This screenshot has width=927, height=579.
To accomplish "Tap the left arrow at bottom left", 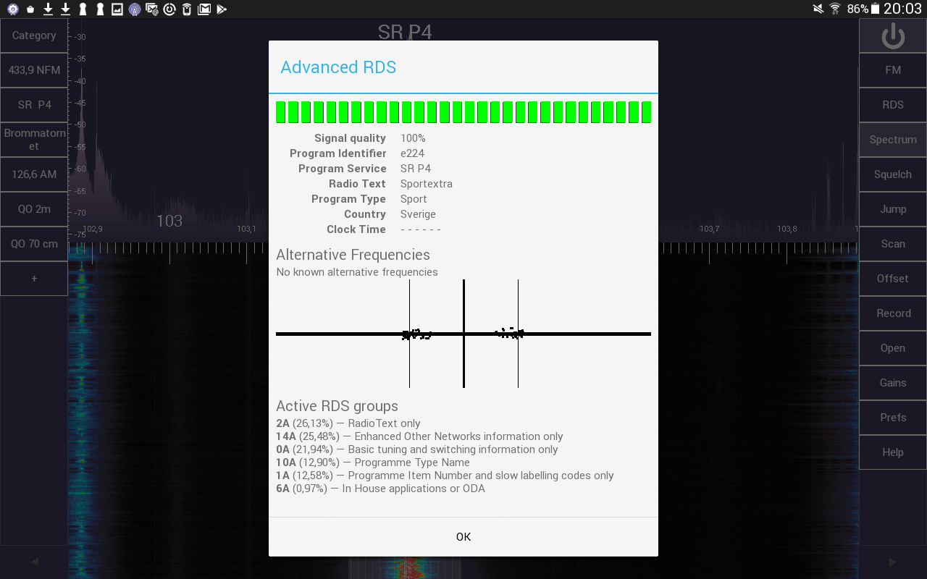I will pyautogui.click(x=34, y=562).
